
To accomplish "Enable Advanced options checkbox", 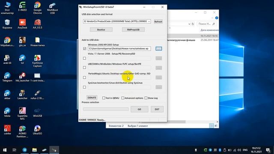I will pos(123,98).
